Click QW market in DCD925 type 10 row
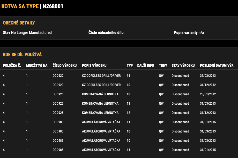This screenshot has width=238, height=158. 161,94
